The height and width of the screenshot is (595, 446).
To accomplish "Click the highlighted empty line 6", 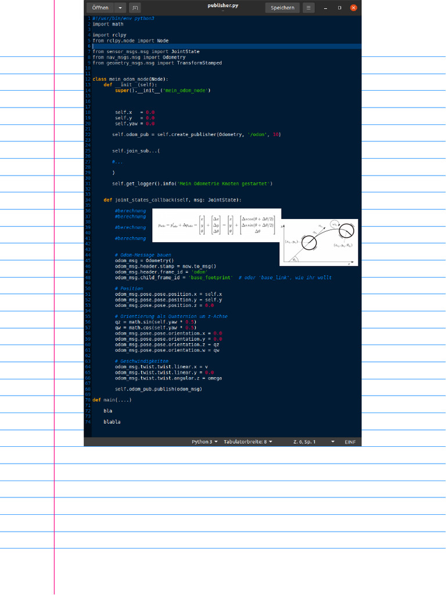I will 226,46.
